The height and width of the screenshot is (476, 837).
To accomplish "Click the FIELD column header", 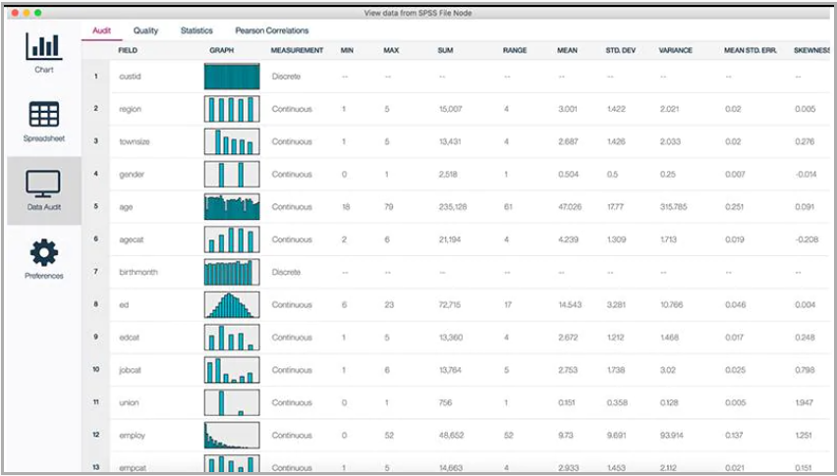I will pos(128,50).
